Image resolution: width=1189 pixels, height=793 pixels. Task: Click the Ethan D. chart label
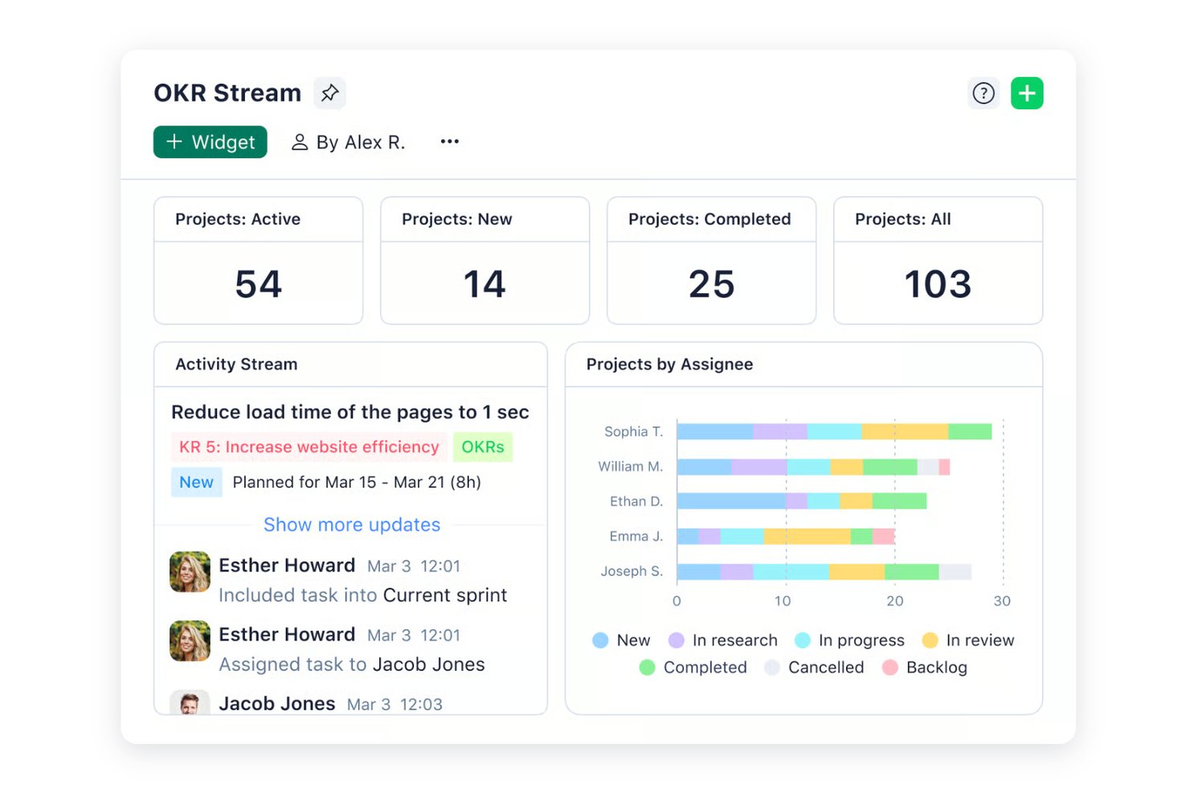tap(636, 501)
